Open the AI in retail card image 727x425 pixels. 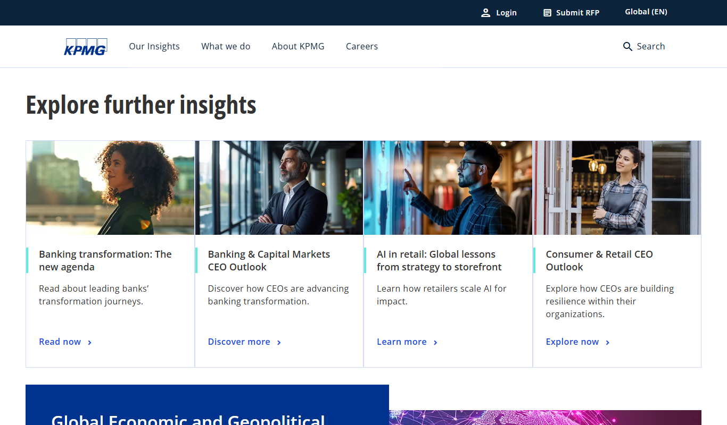[448, 188]
